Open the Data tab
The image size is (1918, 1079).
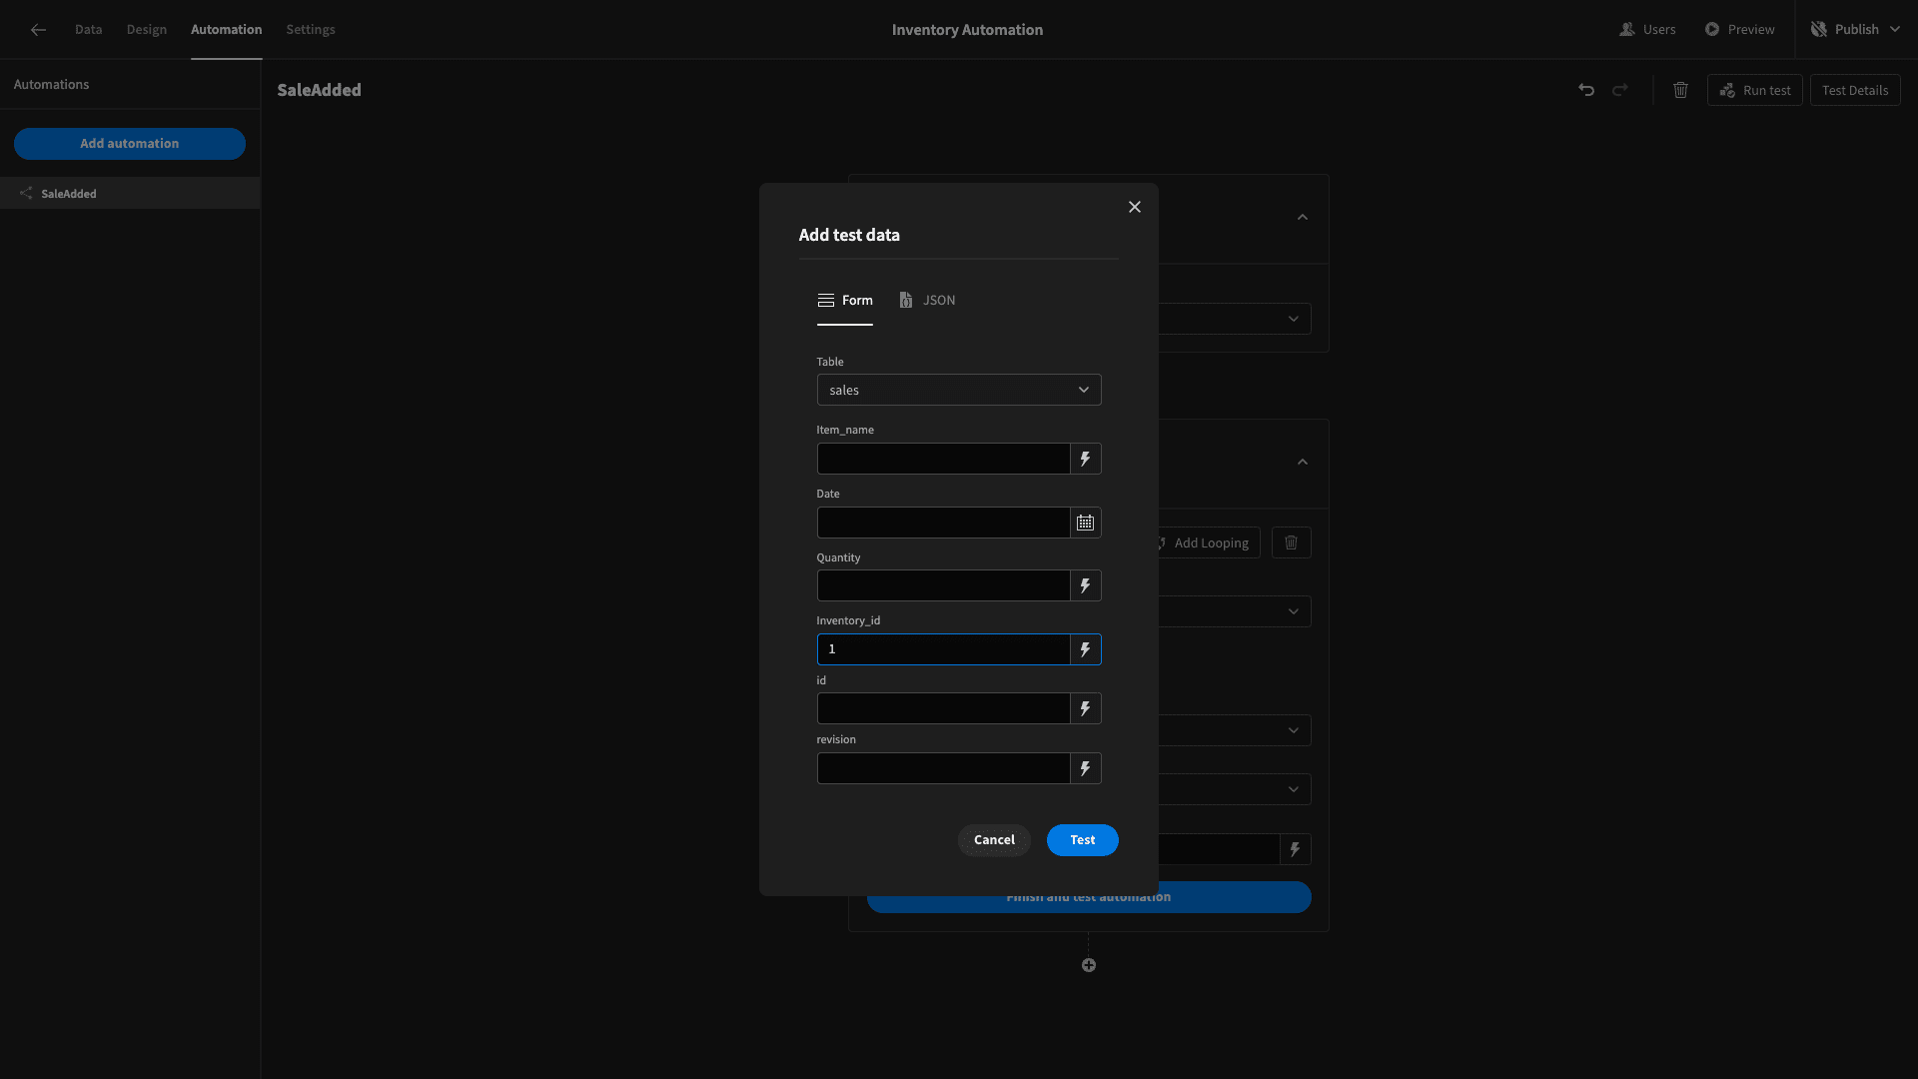[89, 30]
